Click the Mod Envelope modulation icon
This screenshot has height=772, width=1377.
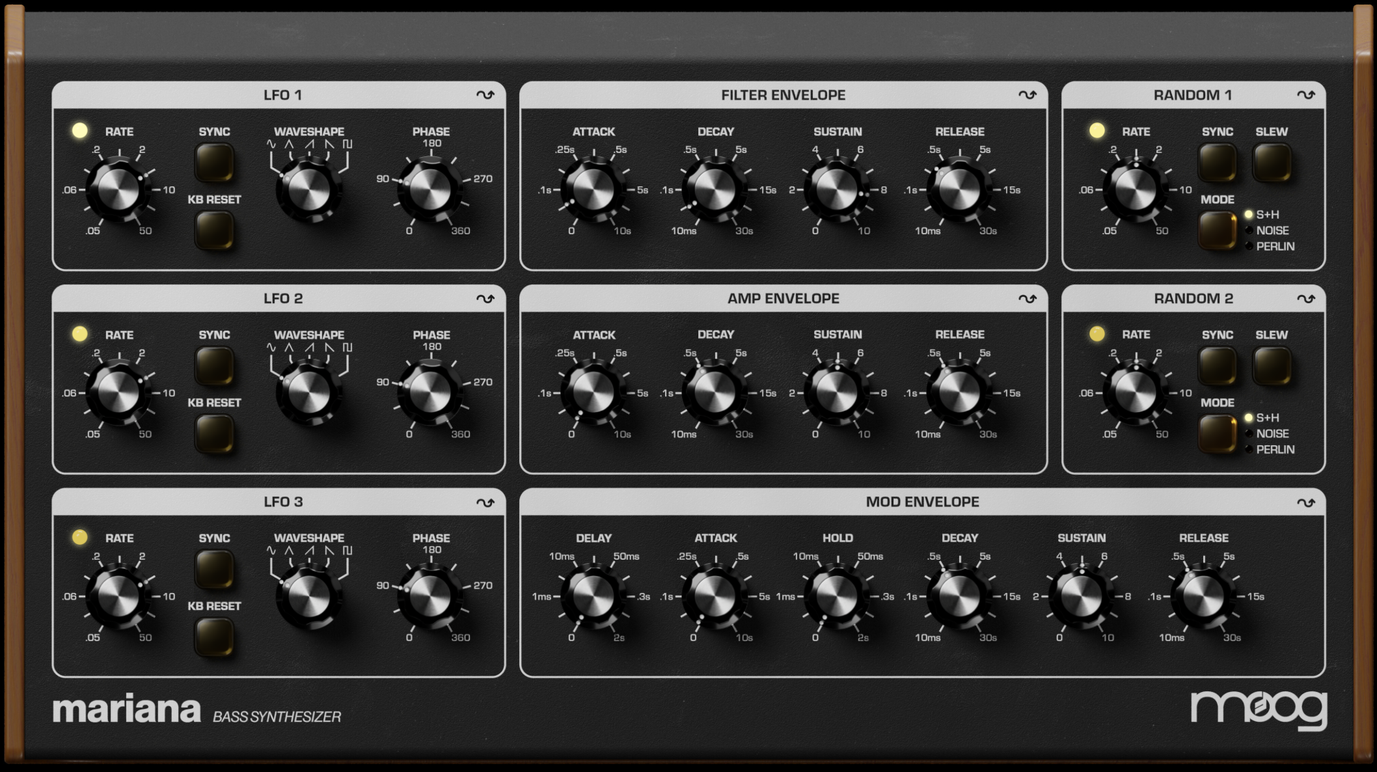pos(1305,503)
